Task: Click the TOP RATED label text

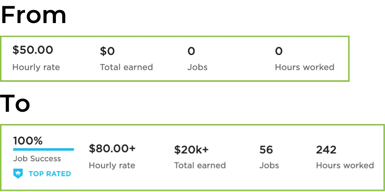Action: tap(50, 174)
